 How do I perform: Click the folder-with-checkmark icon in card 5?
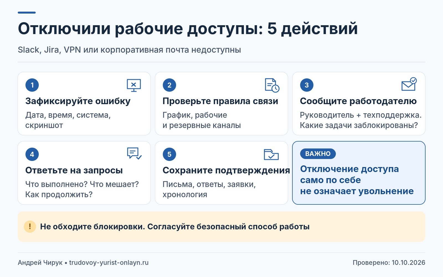click(271, 155)
